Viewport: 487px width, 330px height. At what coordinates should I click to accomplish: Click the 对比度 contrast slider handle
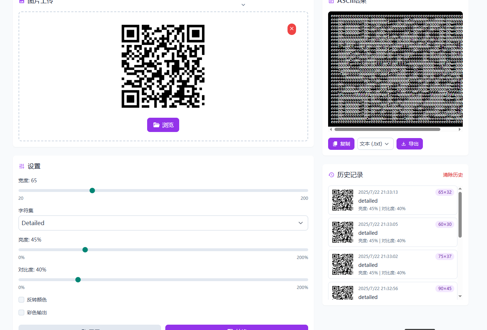coord(78,280)
